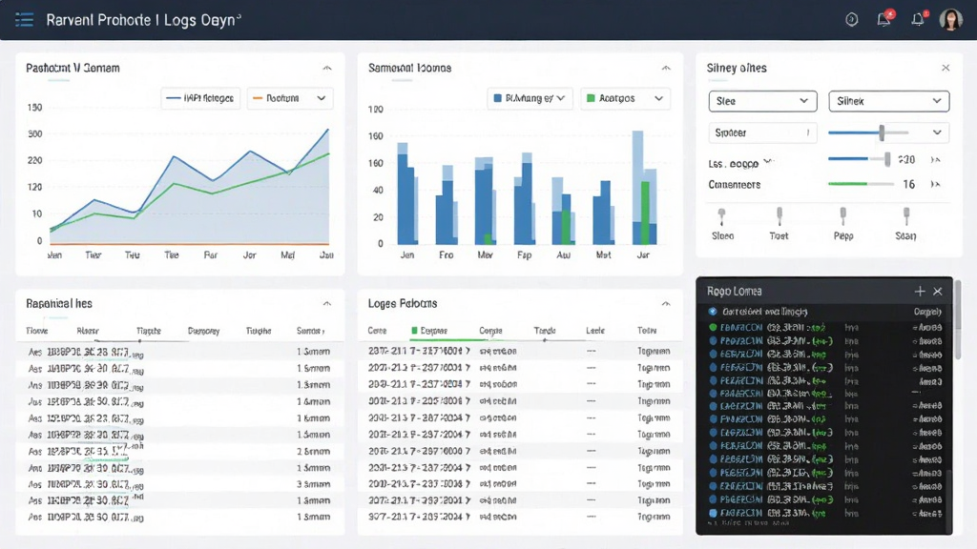Switch to the Conpte tab
Screen dimensions: 977x549
click(490, 331)
